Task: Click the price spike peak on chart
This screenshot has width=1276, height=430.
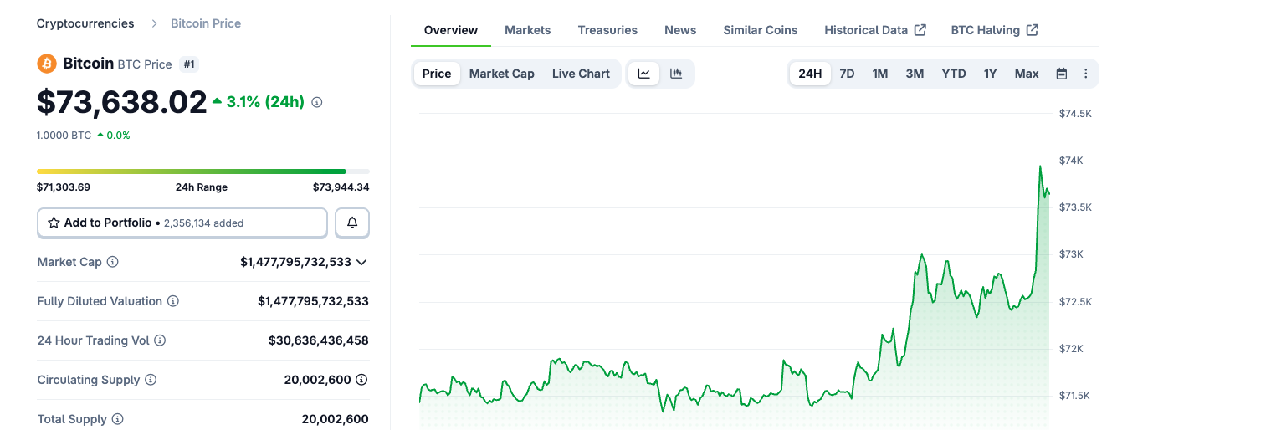Action: point(1040,166)
